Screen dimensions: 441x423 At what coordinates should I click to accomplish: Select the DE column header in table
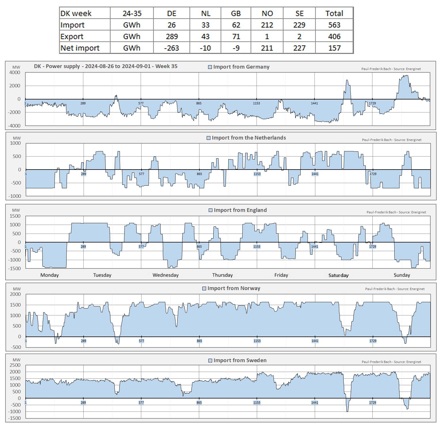coord(171,13)
